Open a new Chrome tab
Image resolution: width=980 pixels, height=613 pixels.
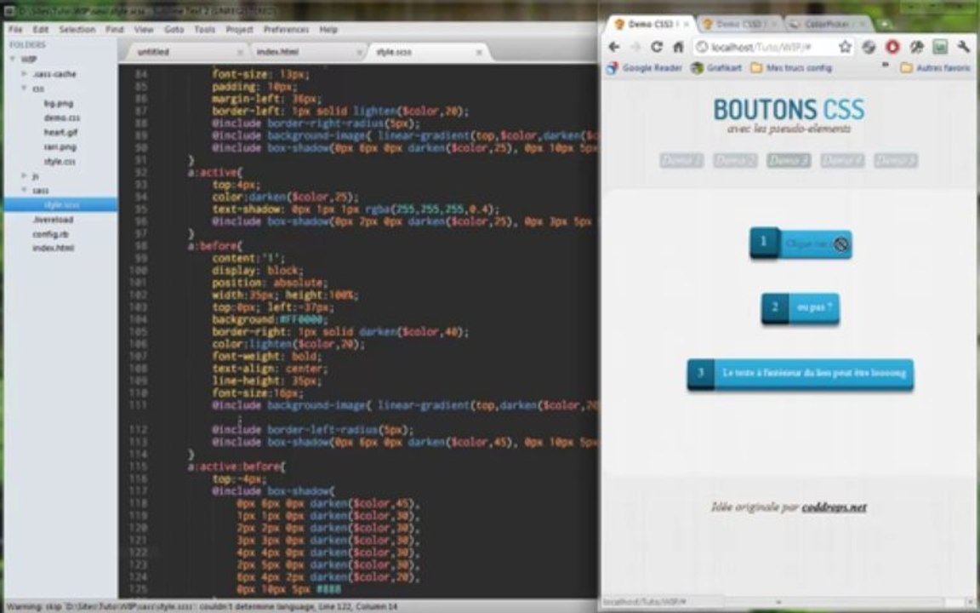pos(884,24)
